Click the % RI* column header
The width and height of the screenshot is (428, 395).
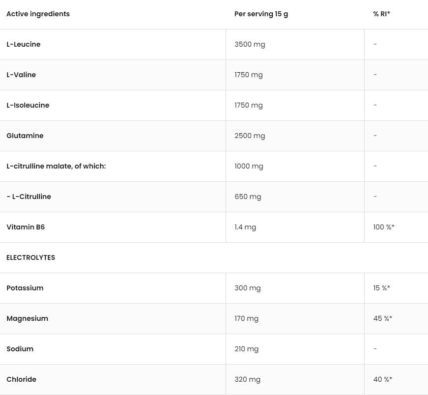[381, 14]
